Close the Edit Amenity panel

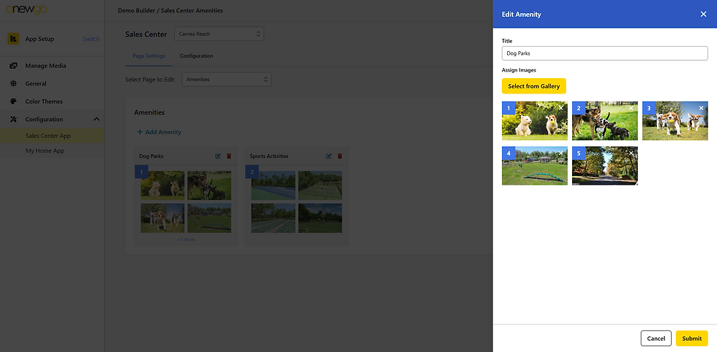coord(703,14)
